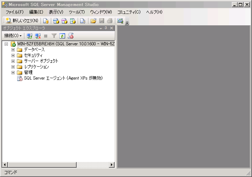Click the script icon with red X

point(71,36)
